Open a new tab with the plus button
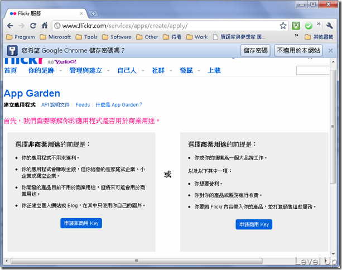 click(93, 13)
